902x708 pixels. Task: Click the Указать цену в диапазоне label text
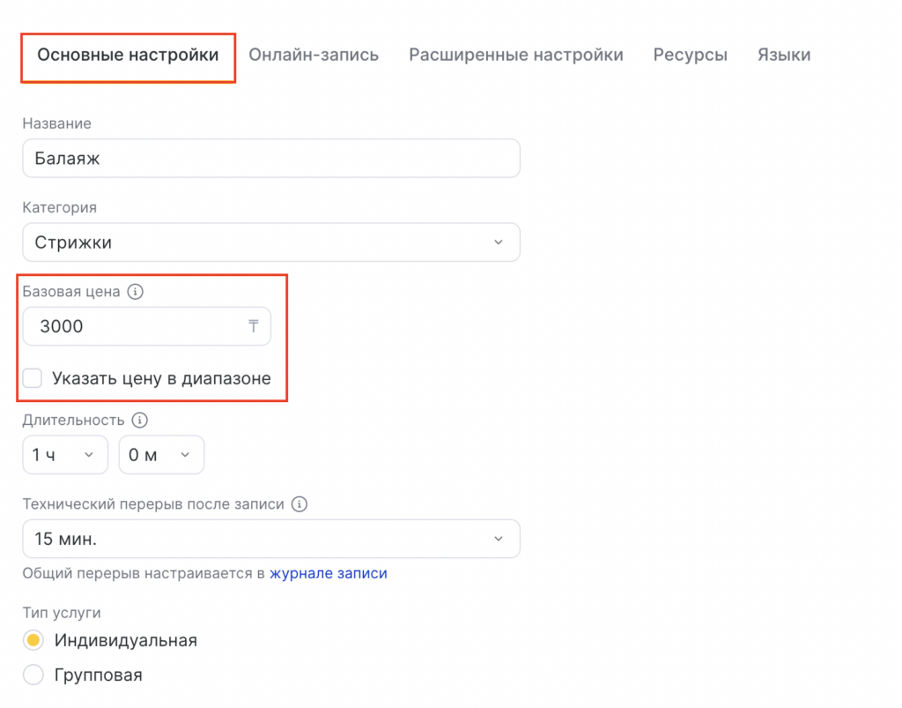[x=161, y=378]
